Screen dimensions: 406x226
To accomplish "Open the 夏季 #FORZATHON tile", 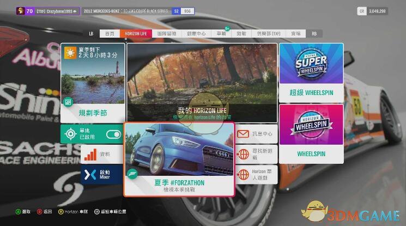I will [x=179, y=159].
